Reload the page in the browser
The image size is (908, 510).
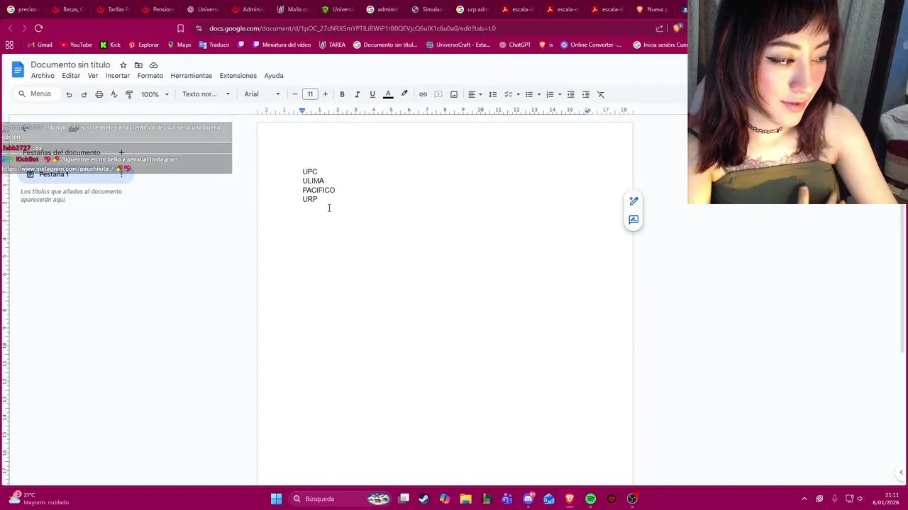coord(38,28)
